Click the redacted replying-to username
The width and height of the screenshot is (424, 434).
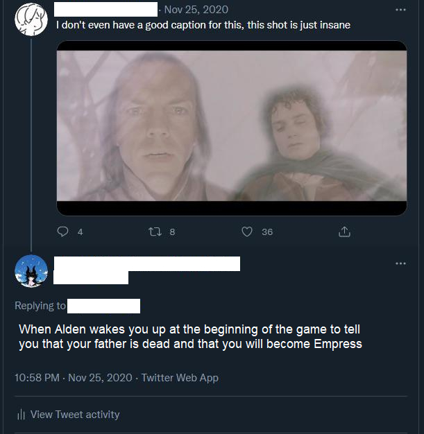pos(103,306)
